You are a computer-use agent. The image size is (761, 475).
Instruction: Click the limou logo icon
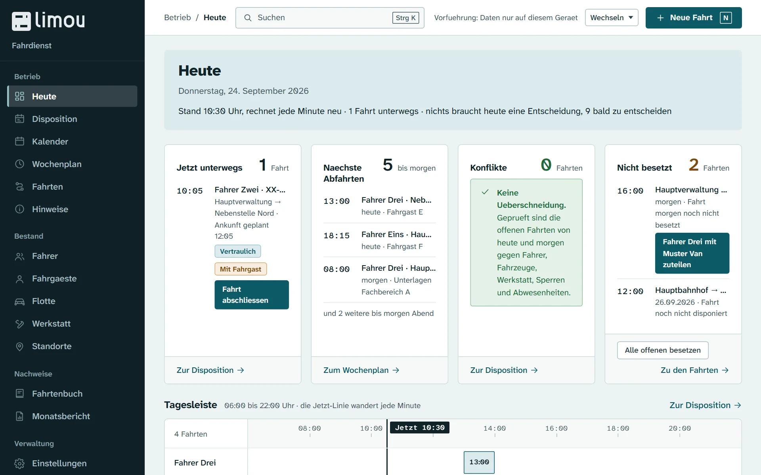point(21,21)
